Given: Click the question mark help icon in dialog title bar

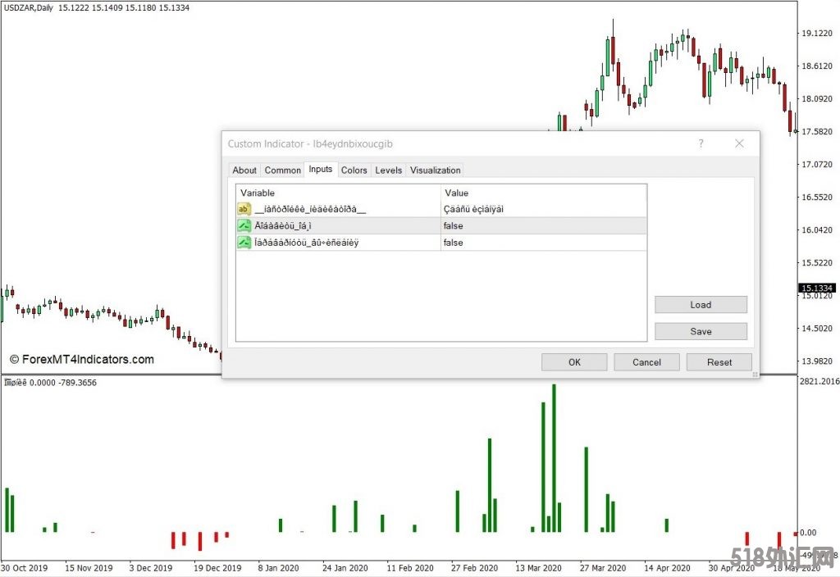Looking at the screenshot, I should 701,143.
